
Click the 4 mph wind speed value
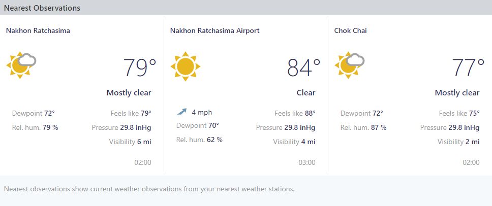(x=202, y=112)
